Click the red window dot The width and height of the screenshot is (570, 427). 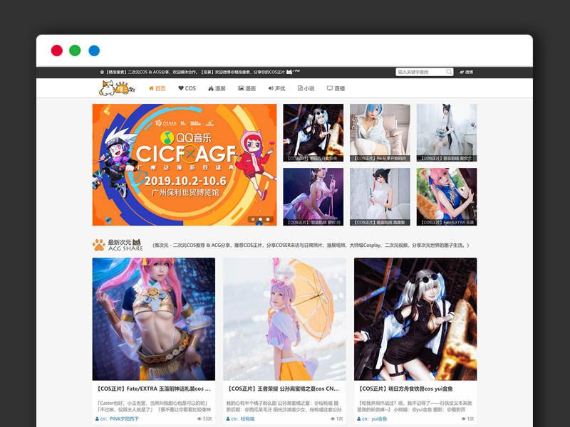[x=56, y=51]
